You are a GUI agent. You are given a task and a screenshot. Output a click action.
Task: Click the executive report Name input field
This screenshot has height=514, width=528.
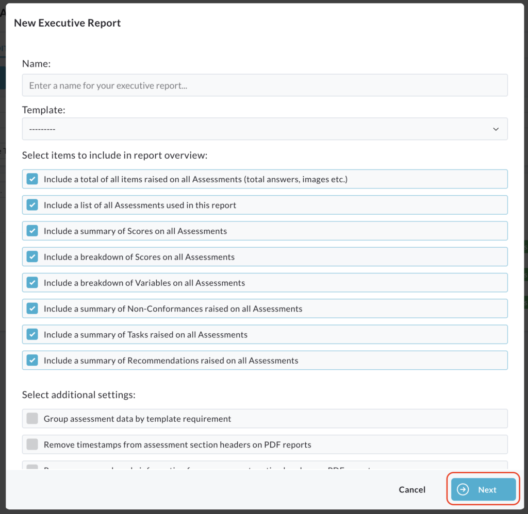coord(265,85)
